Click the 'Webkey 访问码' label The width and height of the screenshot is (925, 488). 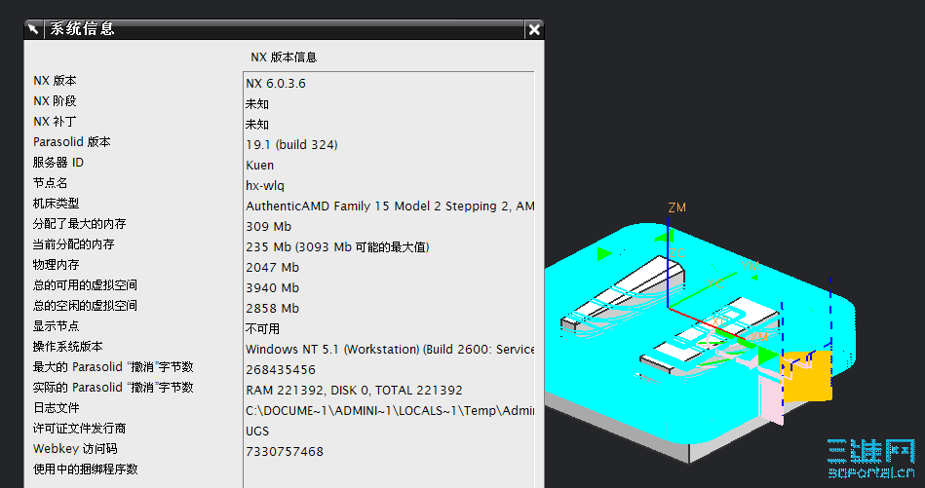click(x=75, y=448)
